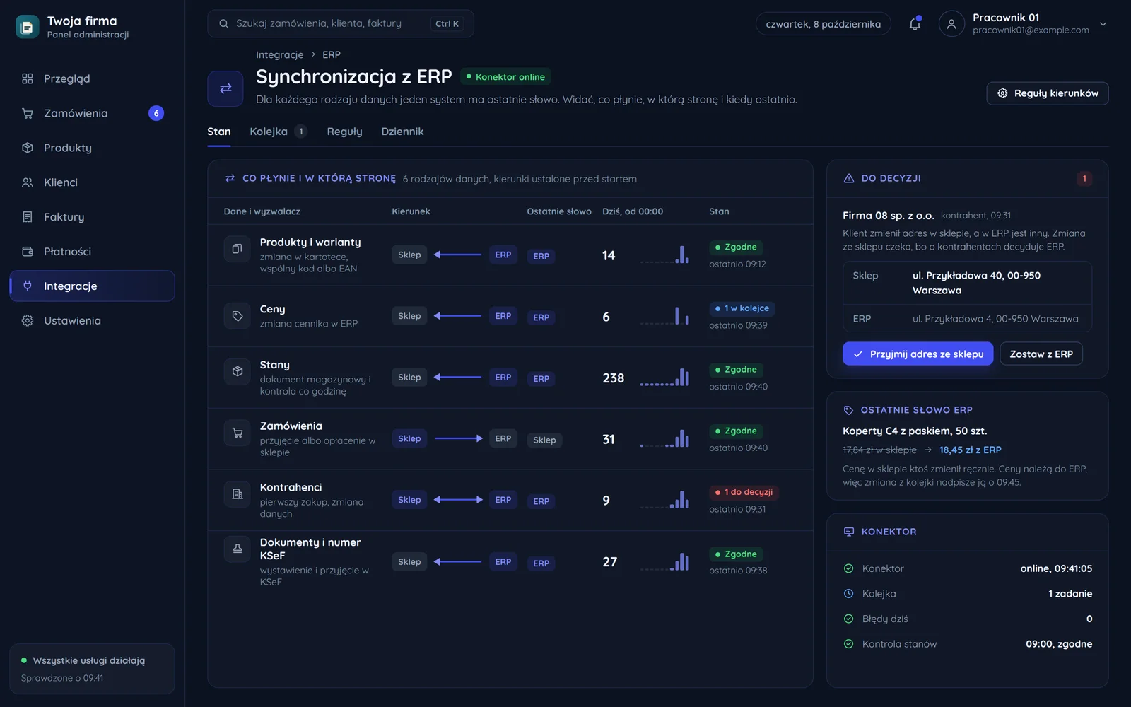Click the clock icon next to Kolejka status

click(849, 594)
